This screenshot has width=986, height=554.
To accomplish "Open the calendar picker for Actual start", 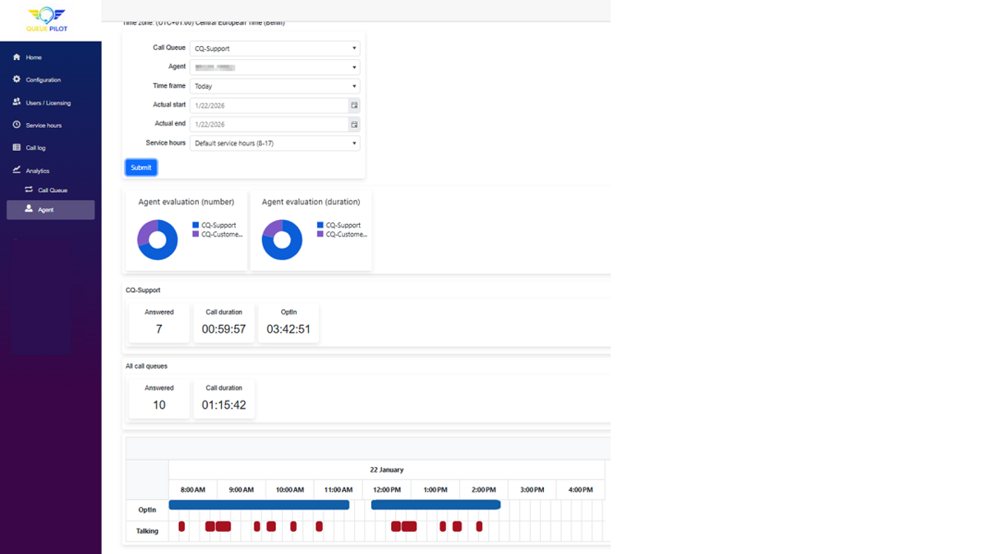I will click(354, 105).
